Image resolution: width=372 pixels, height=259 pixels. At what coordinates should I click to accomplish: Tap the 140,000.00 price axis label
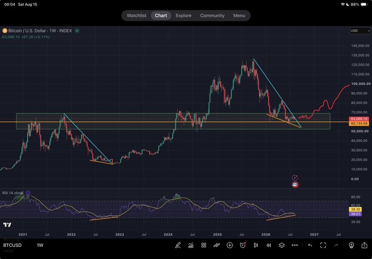[360, 45]
